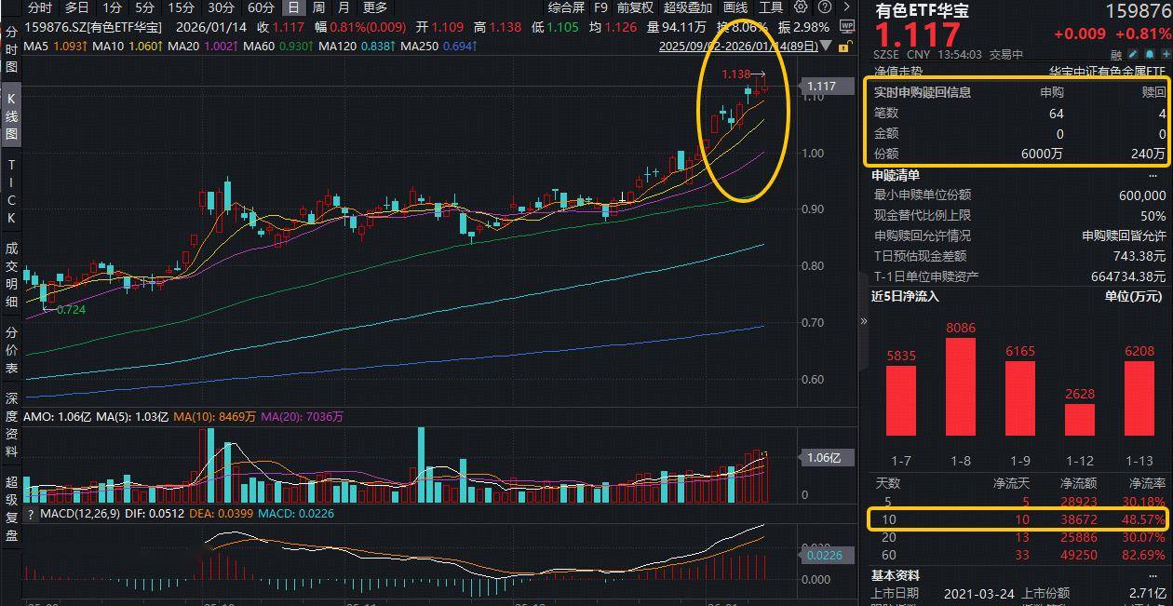Collapse the right info panel with double chevron
This screenshot has width=1173, height=606.
point(864,320)
